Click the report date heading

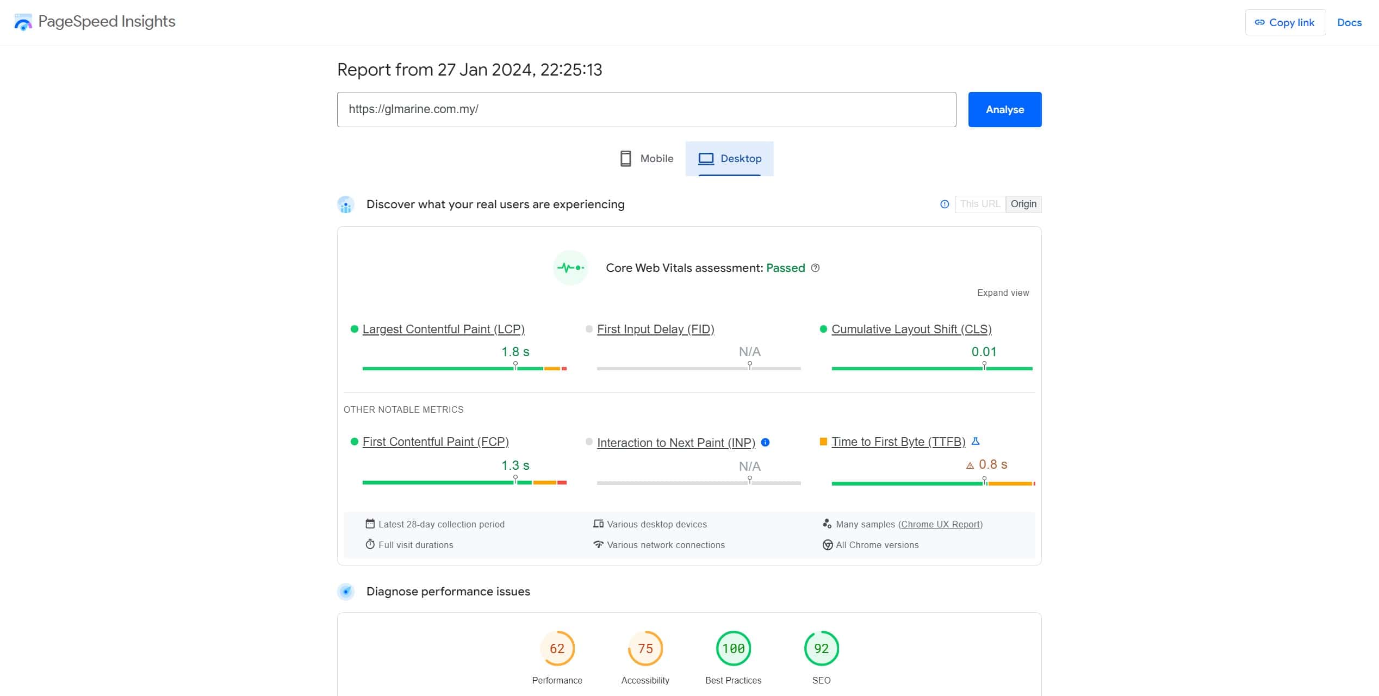pos(470,70)
